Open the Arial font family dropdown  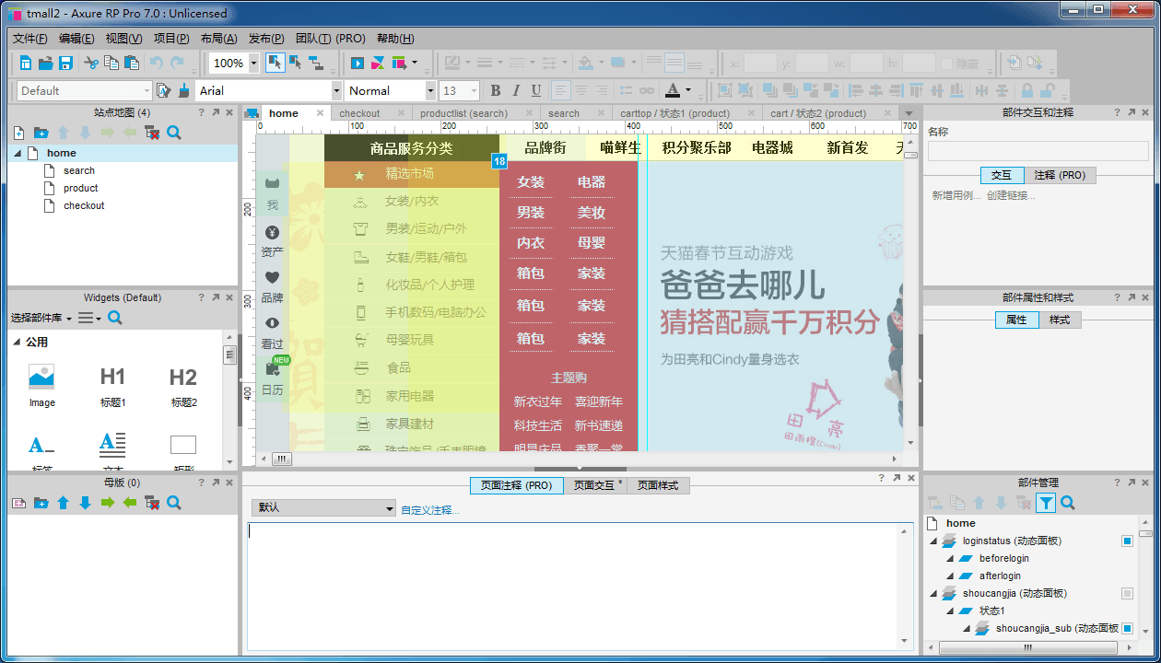click(336, 90)
